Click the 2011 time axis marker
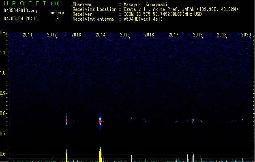Screen dimensions: 255x162 28,35
